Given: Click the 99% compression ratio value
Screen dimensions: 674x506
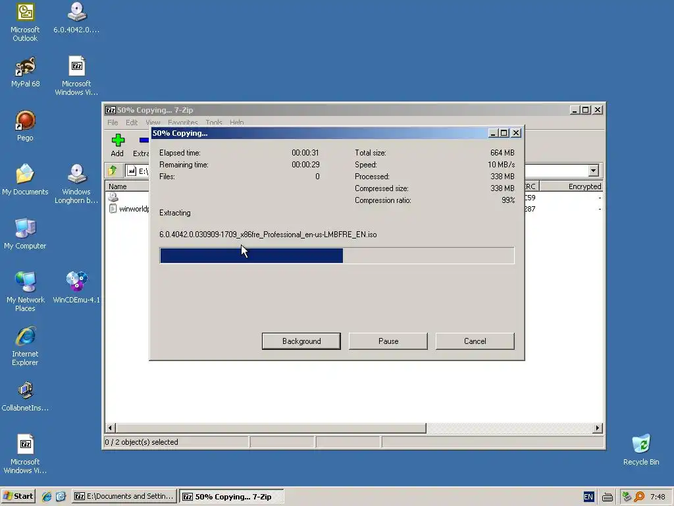Looking at the screenshot, I should click(x=508, y=200).
